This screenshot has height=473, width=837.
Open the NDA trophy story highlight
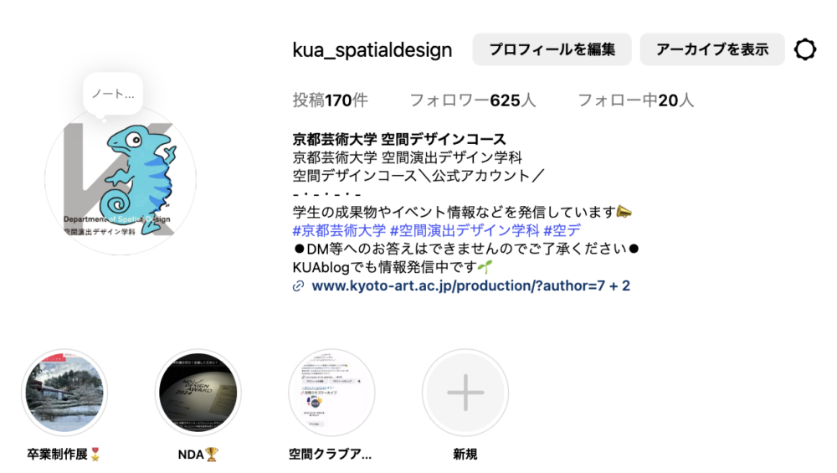(198, 393)
